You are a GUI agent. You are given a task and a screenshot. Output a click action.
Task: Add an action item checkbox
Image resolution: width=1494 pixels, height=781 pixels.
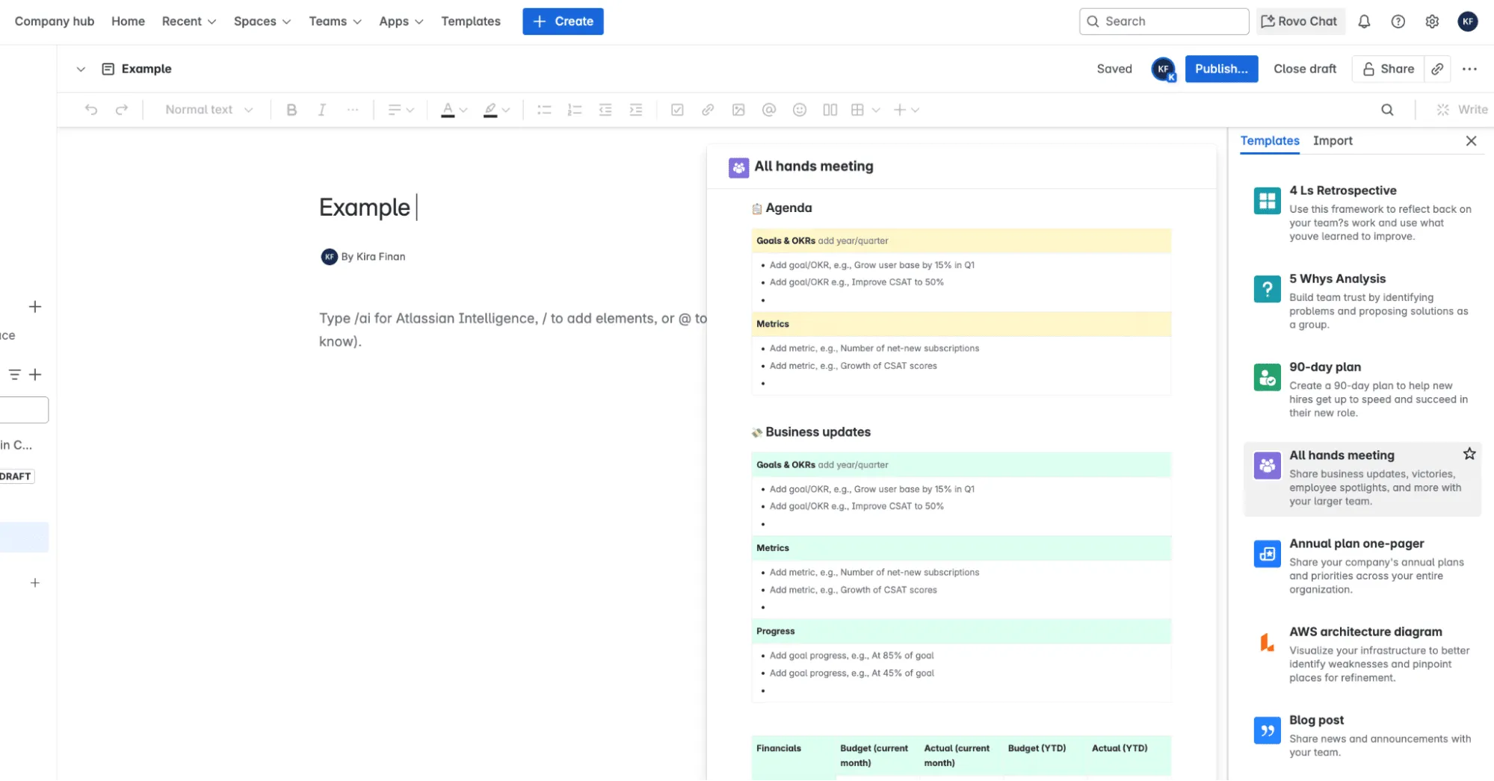[x=677, y=110]
